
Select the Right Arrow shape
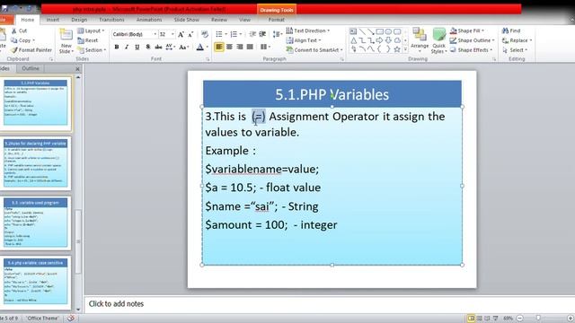379,40
